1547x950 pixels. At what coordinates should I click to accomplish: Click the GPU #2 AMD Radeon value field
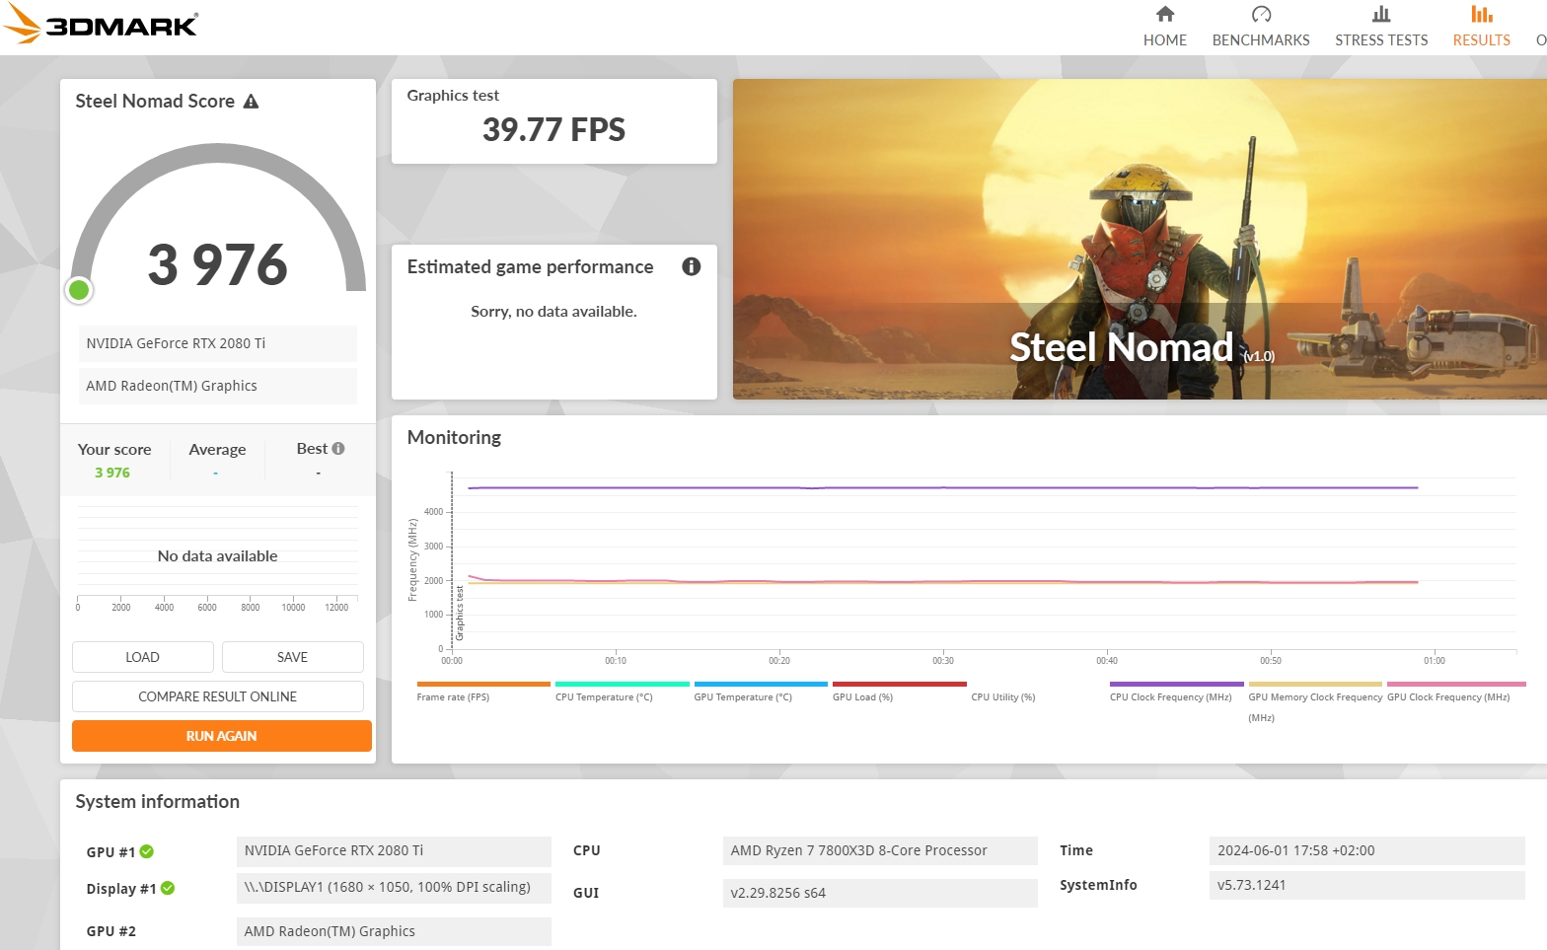click(x=394, y=931)
